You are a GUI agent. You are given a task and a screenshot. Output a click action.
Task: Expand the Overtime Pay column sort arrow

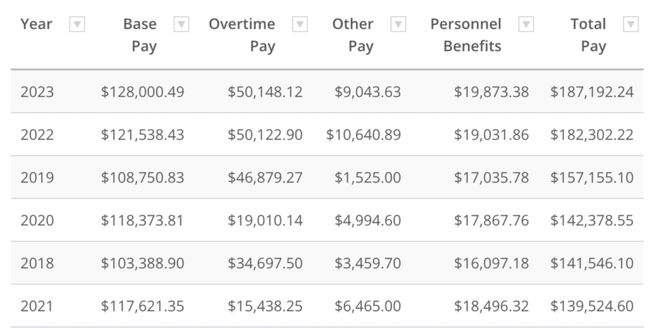[300, 24]
